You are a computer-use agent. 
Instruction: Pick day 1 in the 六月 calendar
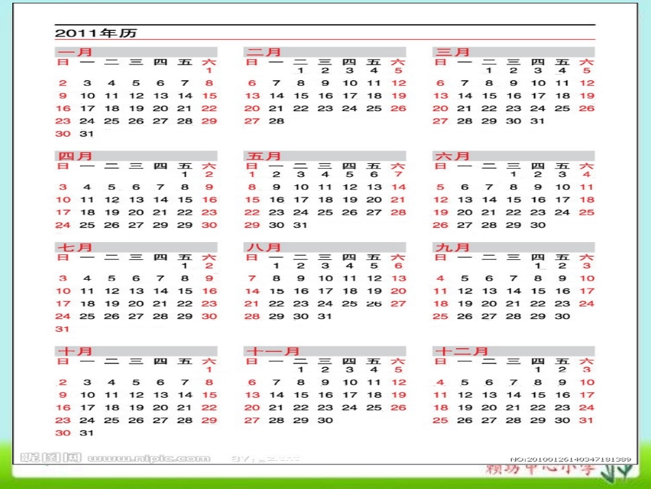tap(513, 174)
